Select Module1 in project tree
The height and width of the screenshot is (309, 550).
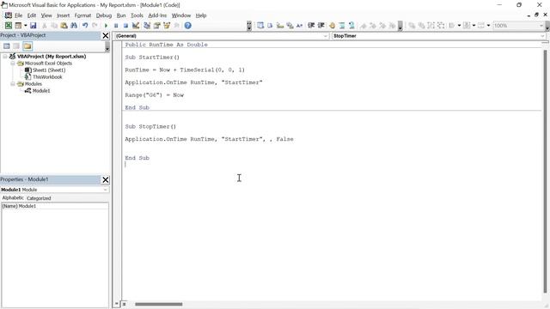(41, 91)
